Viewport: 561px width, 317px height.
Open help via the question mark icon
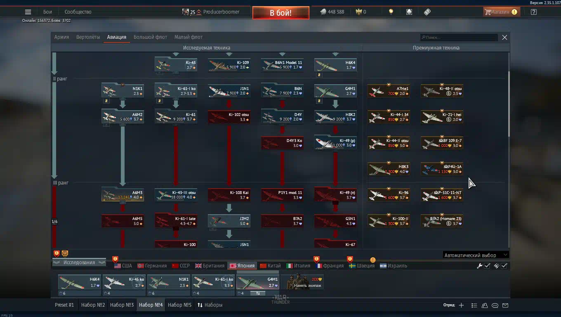tap(534, 12)
